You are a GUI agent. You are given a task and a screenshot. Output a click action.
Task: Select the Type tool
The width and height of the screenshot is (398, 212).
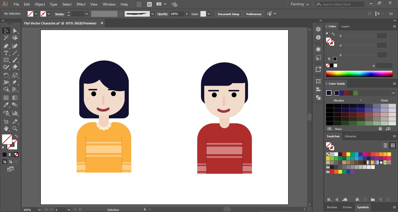(x=6, y=53)
